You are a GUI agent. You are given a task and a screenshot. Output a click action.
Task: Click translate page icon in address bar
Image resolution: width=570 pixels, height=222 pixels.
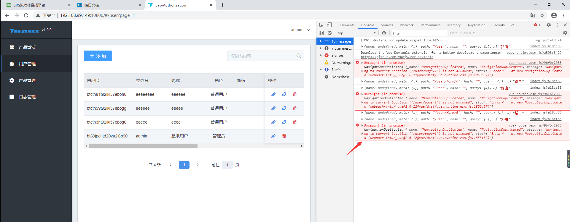[x=533, y=15]
